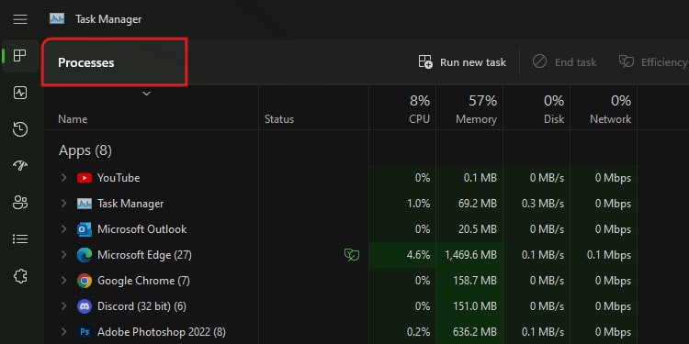The width and height of the screenshot is (689, 344).
Task: Open the Users sidebar icon
Action: pos(20,203)
